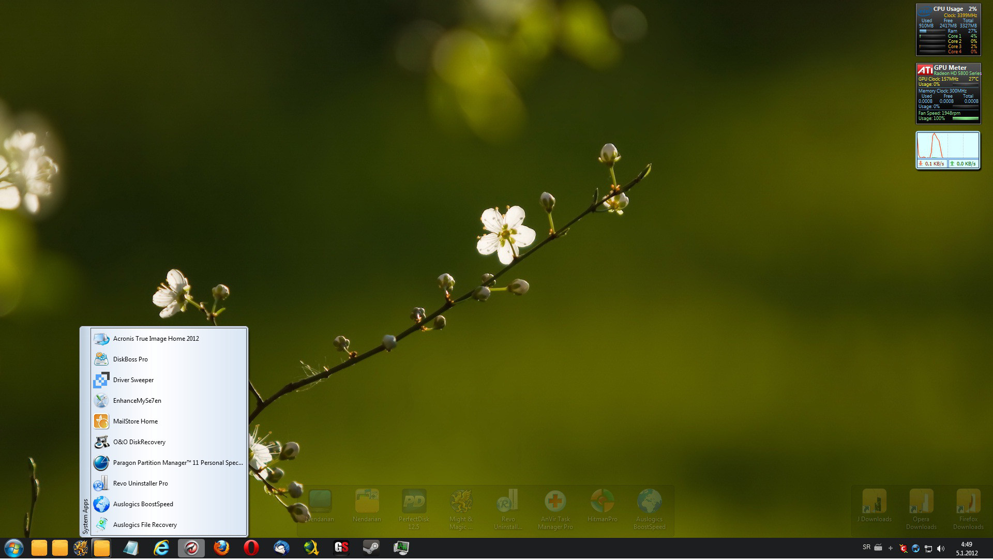Open EnhanceMySe7en entry
Image resolution: width=993 pixels, height=560 pixels.
[137, 401]
